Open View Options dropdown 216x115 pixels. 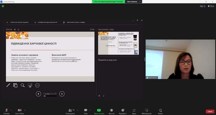click(133, 2)
